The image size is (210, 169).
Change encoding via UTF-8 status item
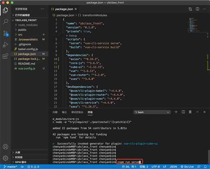coord(156,167)
